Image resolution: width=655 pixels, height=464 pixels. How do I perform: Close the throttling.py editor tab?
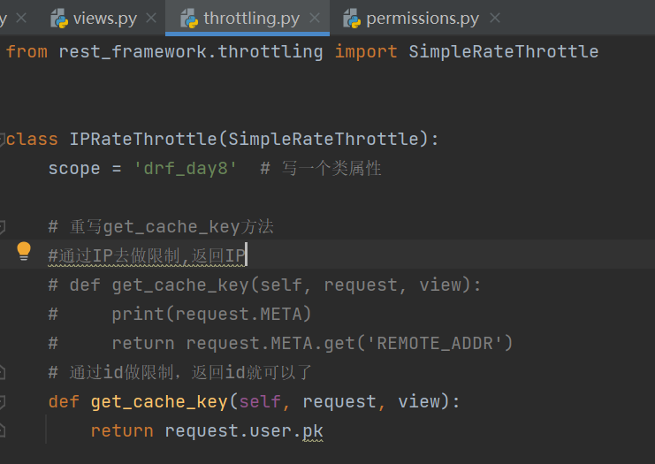315,18
